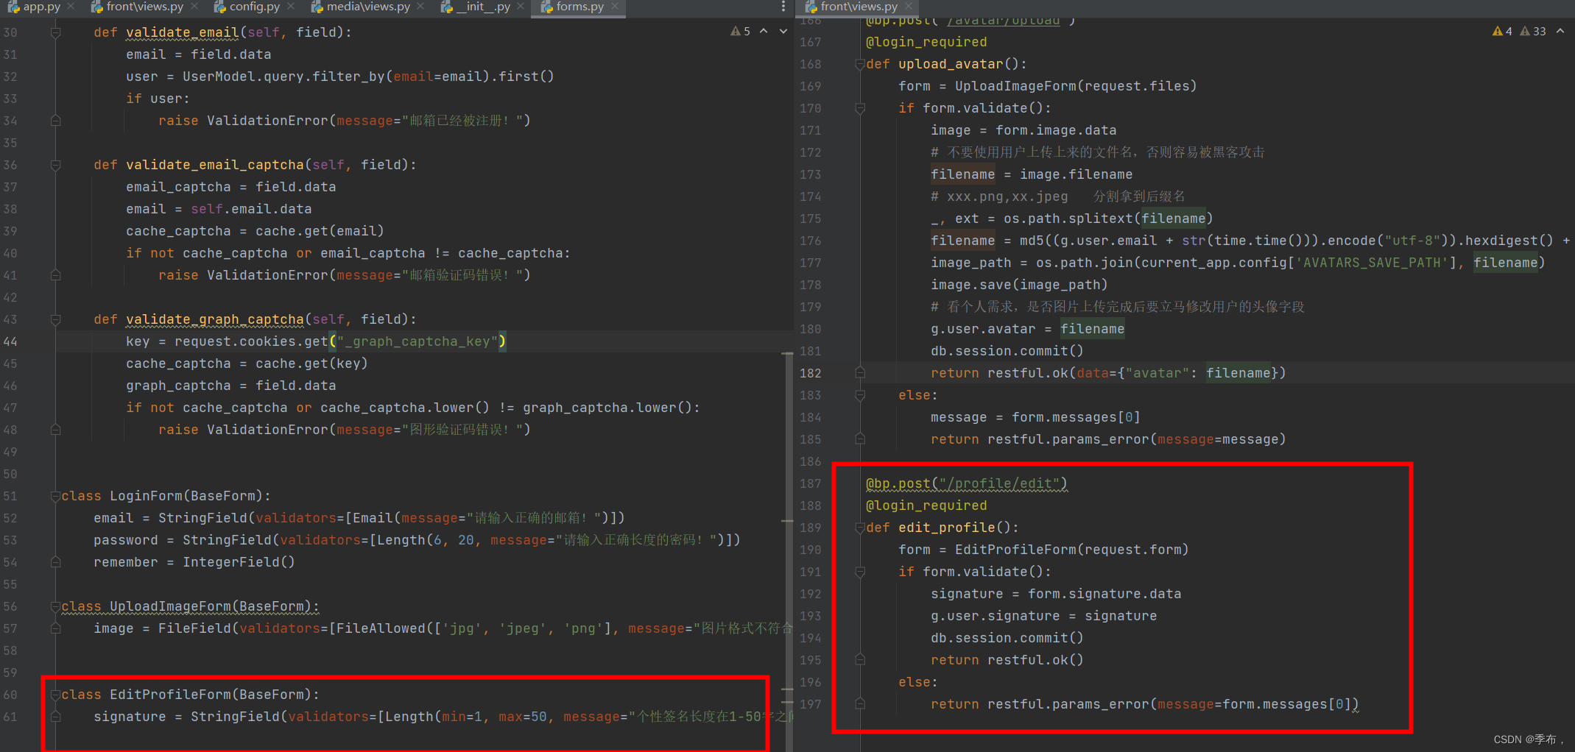Place cursor on "_graph_captcha_key" string
This screenshot has height=752, width=1575.
[417, 341]
